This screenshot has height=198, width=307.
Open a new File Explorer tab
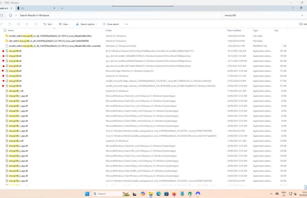click(x=62, y=8)
